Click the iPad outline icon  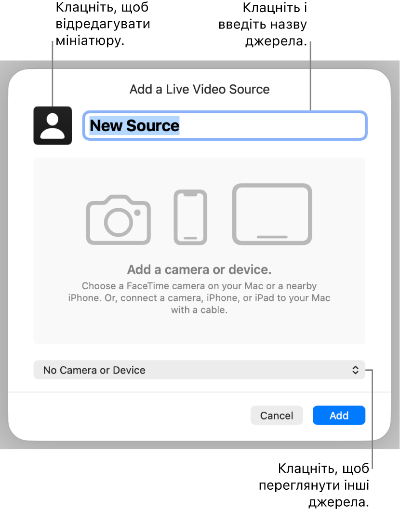pos(272,214)
